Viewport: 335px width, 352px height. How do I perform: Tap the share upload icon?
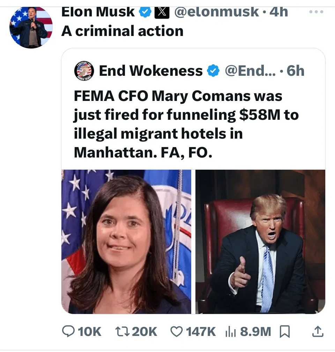[317, 331]
